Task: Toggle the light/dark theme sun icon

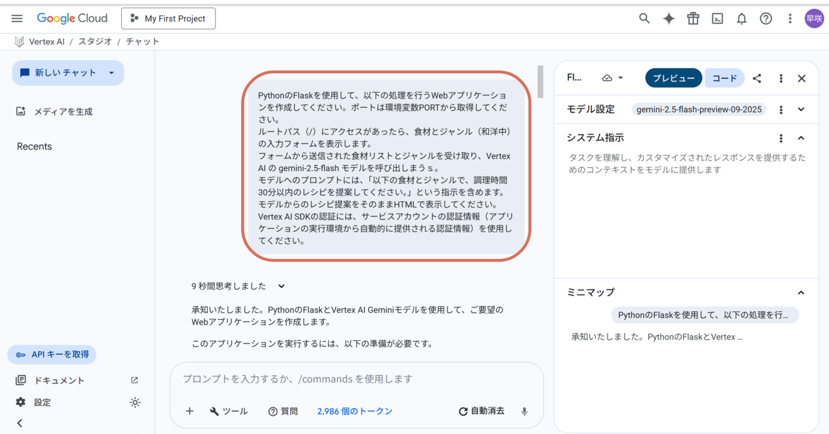Action: click(x=135, y=402)
